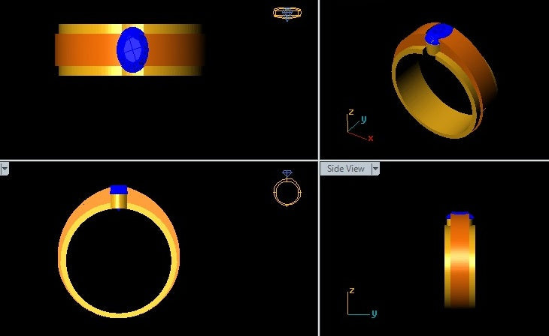Select the top-view ring wireframe icon
This screenshot has height=336, width=549.
(x=287, y=13)
